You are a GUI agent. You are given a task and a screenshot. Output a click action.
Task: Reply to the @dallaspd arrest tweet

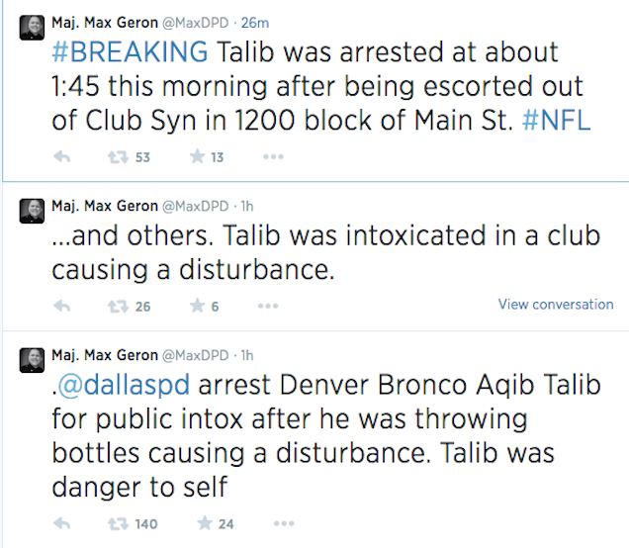61,523
